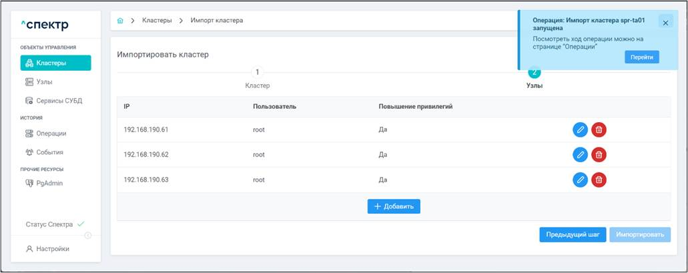Edit the node 192.168.190.61
Screen dimensions: 688x273
580,129
